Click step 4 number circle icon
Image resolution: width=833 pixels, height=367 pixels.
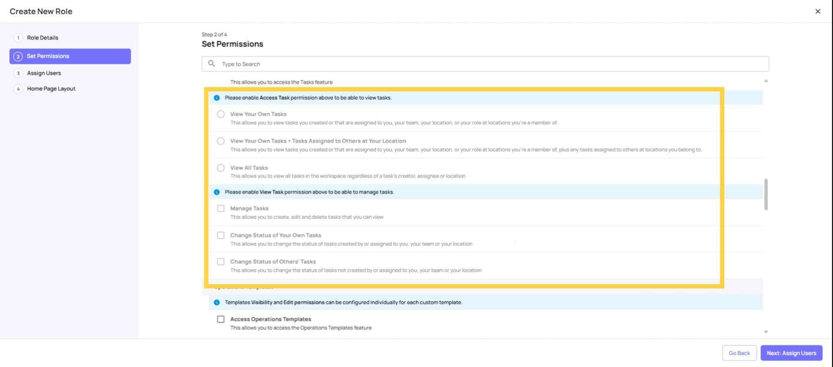click(18, 89)
